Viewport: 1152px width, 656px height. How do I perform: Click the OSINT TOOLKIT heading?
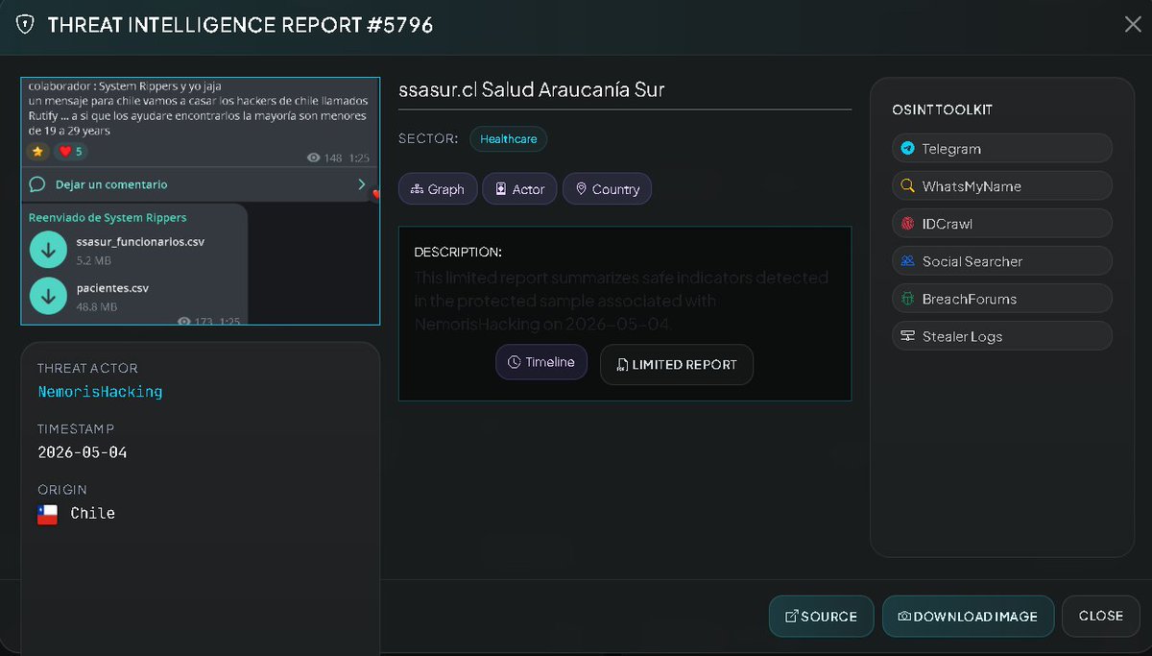point(942,110)
